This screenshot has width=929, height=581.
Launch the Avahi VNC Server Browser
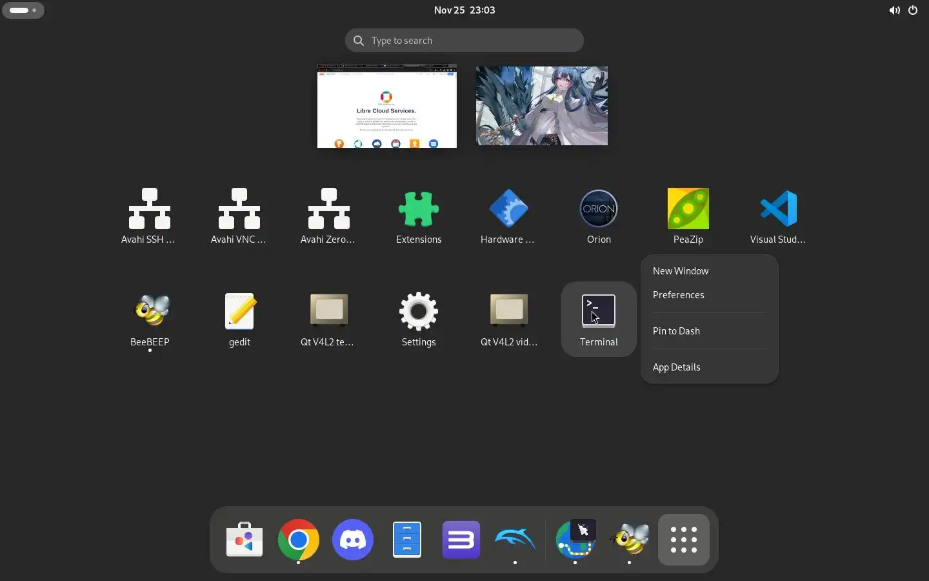[x=239, y=216]
